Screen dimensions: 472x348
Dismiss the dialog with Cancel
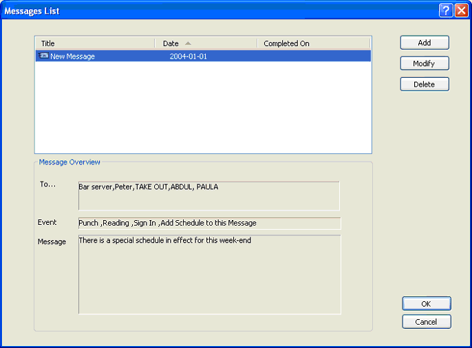pos(427,322)
